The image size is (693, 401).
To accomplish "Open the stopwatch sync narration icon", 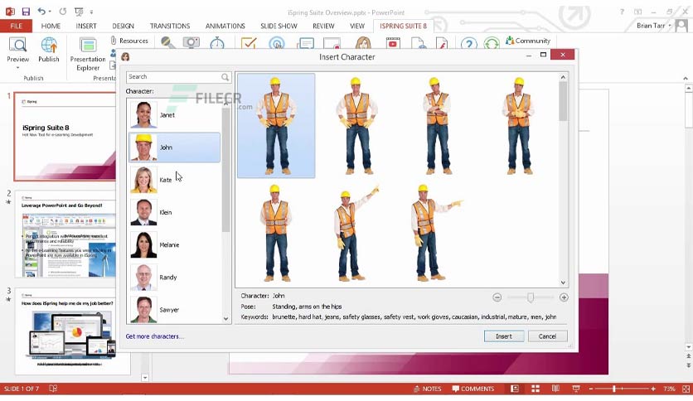I will click(217, 43).
